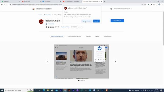This screenshot has width=164, height=92.
Task: Open Microsoft Edge from taskbar
Action: (x=44, y=90)
